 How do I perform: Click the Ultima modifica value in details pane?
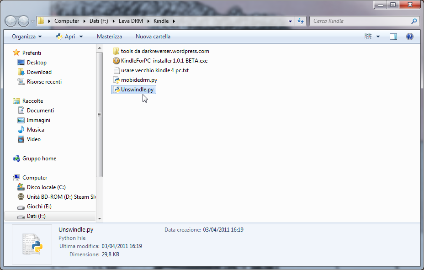[122, 246]
